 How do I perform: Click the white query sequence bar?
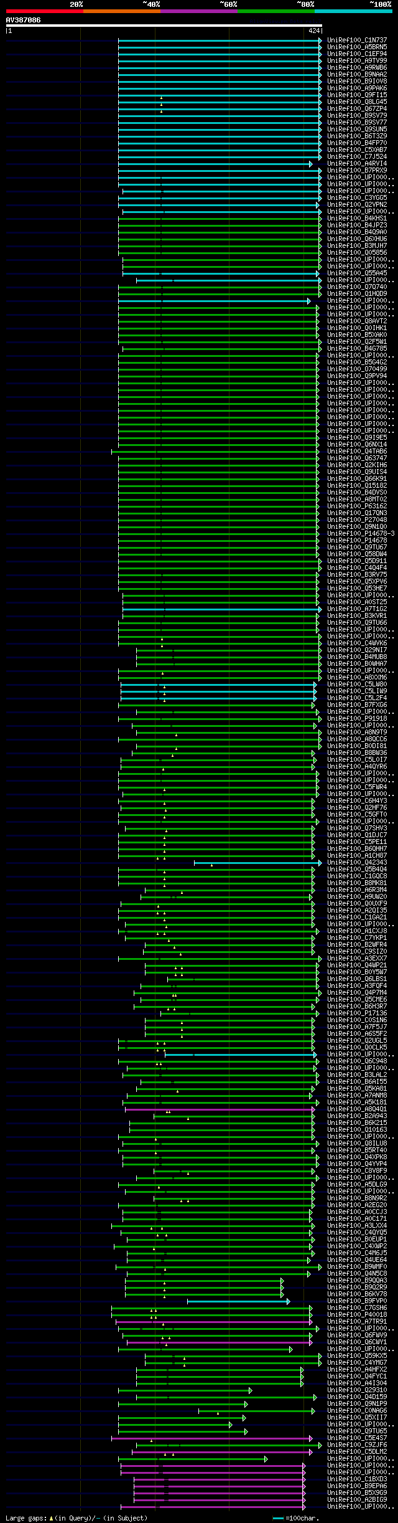tap(164, 26)
